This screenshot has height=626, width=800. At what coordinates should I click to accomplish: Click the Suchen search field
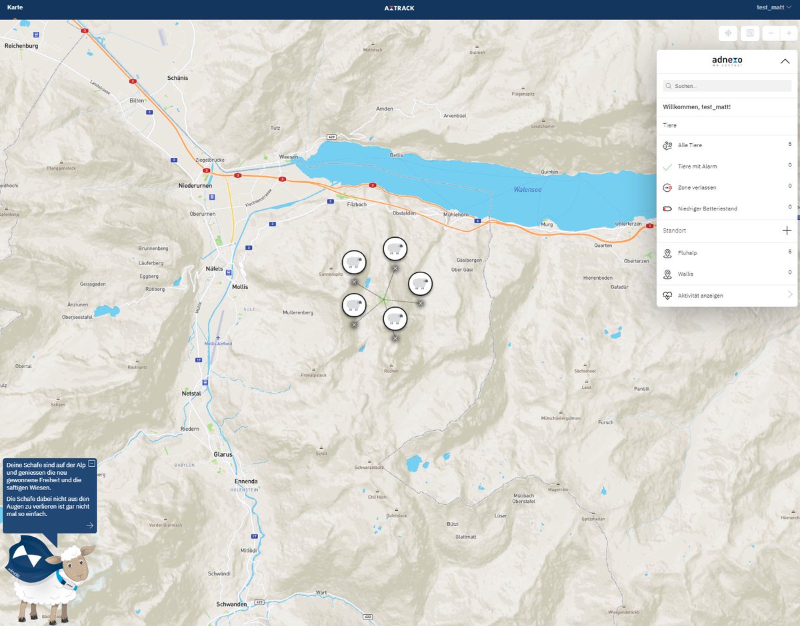pyautogui.click(x=726, y=86)
